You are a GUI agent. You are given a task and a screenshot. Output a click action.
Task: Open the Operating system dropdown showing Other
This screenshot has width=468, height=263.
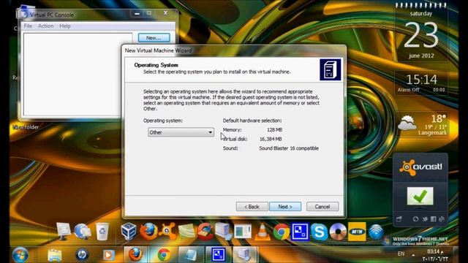tap(181, 132)
